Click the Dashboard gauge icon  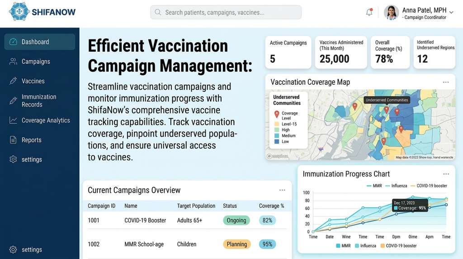13,42
